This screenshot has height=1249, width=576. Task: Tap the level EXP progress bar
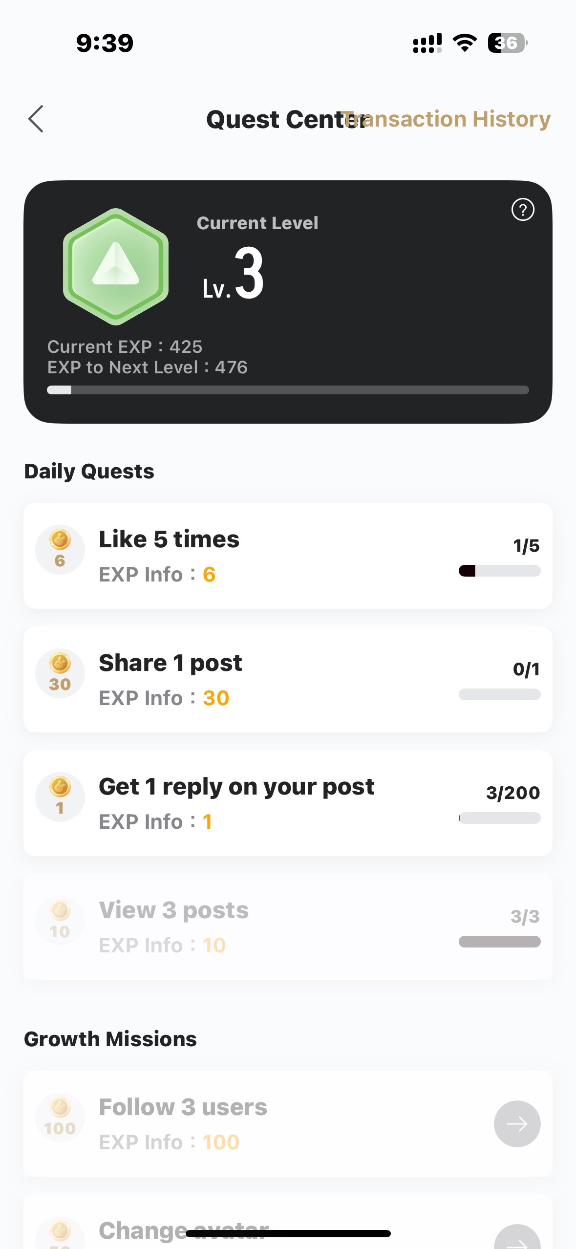(x=288, y=390)
